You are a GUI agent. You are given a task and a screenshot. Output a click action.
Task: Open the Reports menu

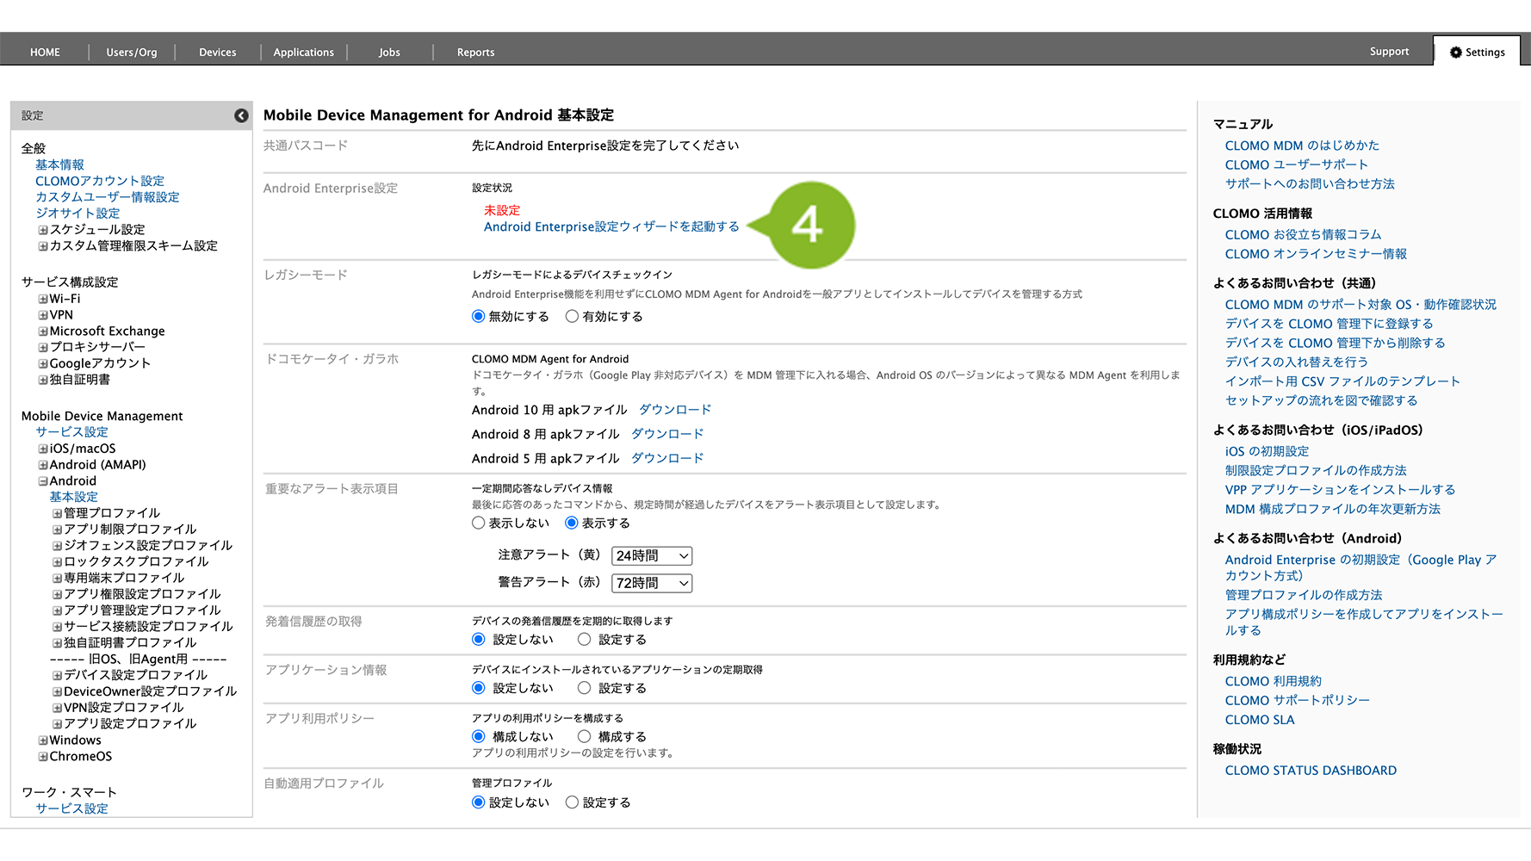tap(475, 53)
